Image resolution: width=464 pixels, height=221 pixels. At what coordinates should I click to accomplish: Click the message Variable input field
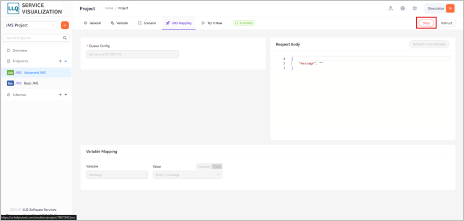pos(117,175)
